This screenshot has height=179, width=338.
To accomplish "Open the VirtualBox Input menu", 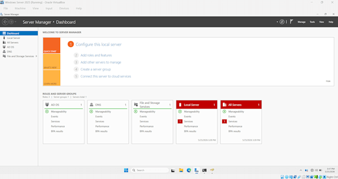I will coord(49,8).
